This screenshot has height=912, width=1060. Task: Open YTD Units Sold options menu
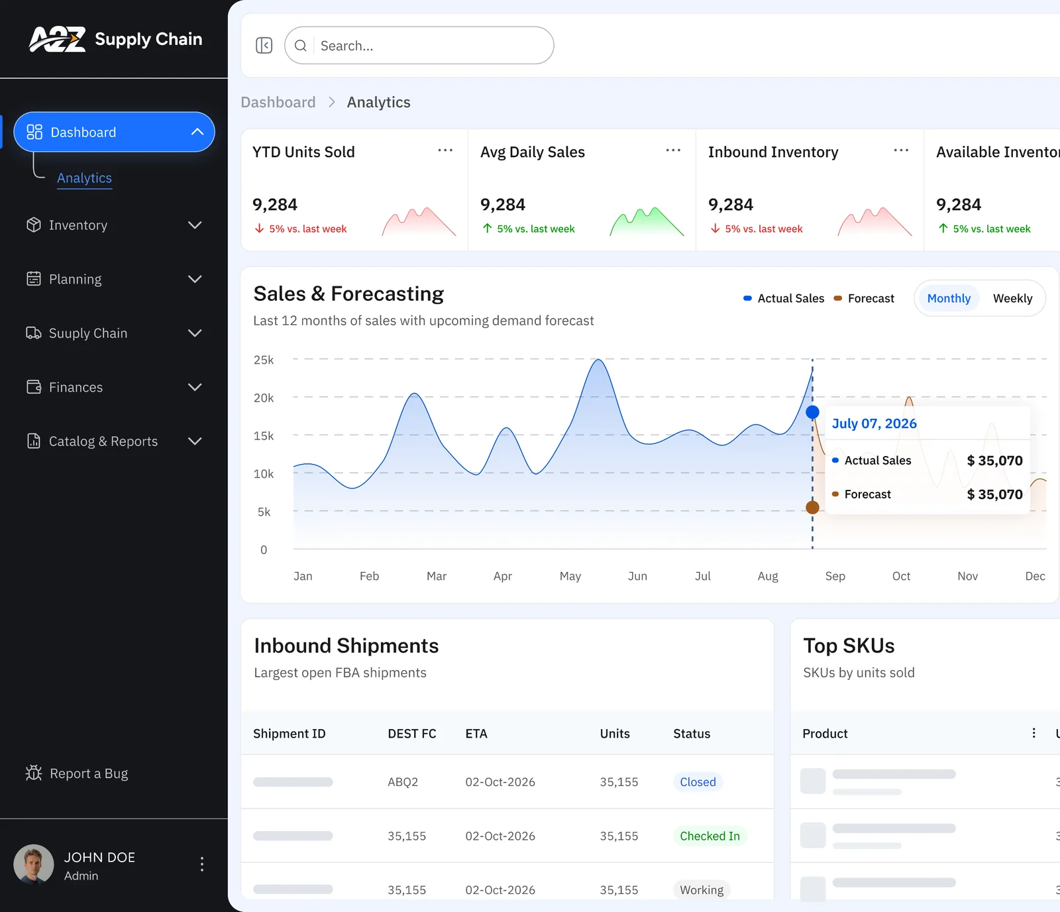click(x=445, y=150)
